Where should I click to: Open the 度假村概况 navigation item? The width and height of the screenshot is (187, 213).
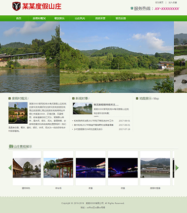39,18
